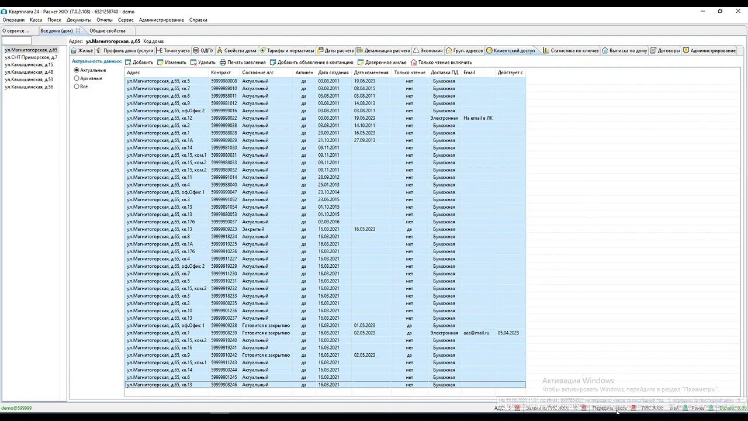The image size is (748, 421).
Task: Click the Добавить (Add) document icon
Action: (x=129, y=62)
